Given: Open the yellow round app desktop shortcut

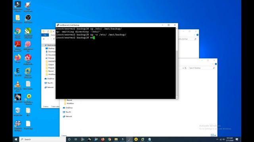Looking at the screenshot, I should (x=28, y=99).
